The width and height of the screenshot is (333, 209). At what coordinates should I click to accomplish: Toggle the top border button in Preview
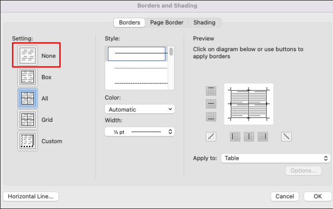211,91
